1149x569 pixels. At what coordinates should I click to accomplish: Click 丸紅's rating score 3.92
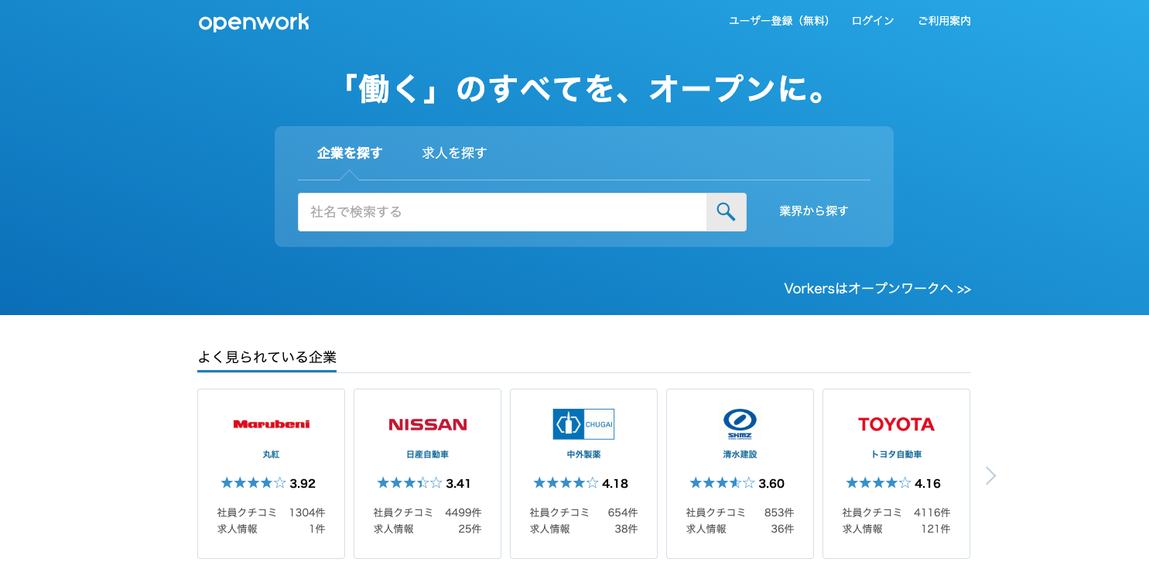coord(303,484)
